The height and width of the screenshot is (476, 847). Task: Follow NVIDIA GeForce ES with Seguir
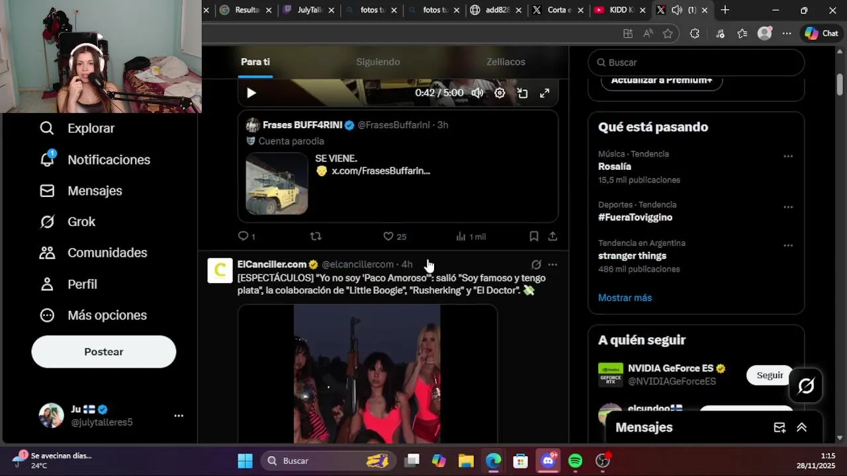770,375
